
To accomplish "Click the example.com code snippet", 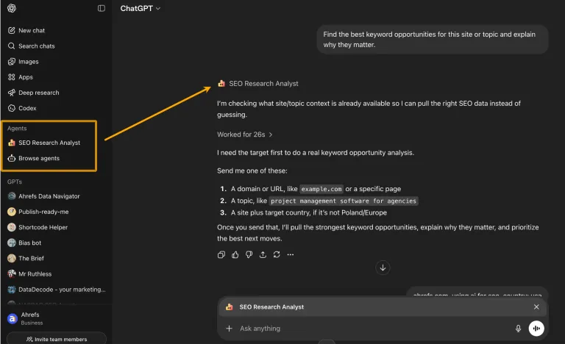I will click(321, 189).
